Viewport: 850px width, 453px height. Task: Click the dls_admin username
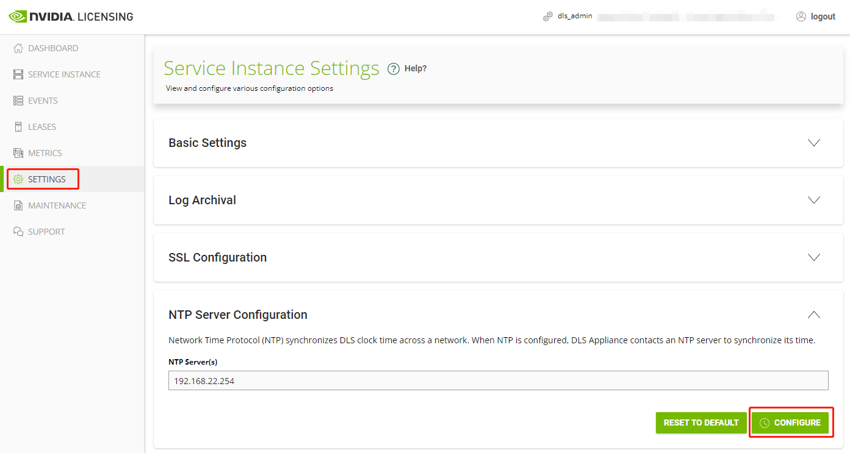coord(575,16)
